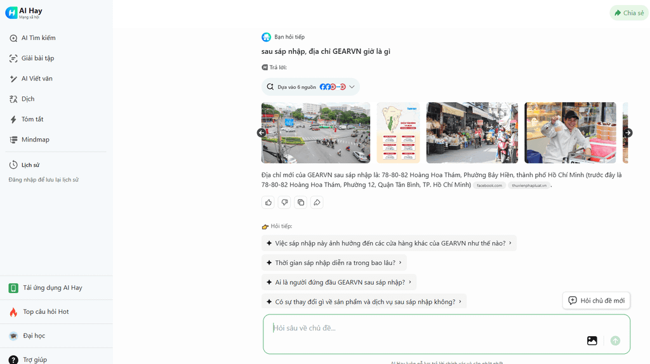Ask Thời gian sáp nhập diễn ra trong bao lâu
The width and height of the screenshot is (650, 364).
coord(334,263)
